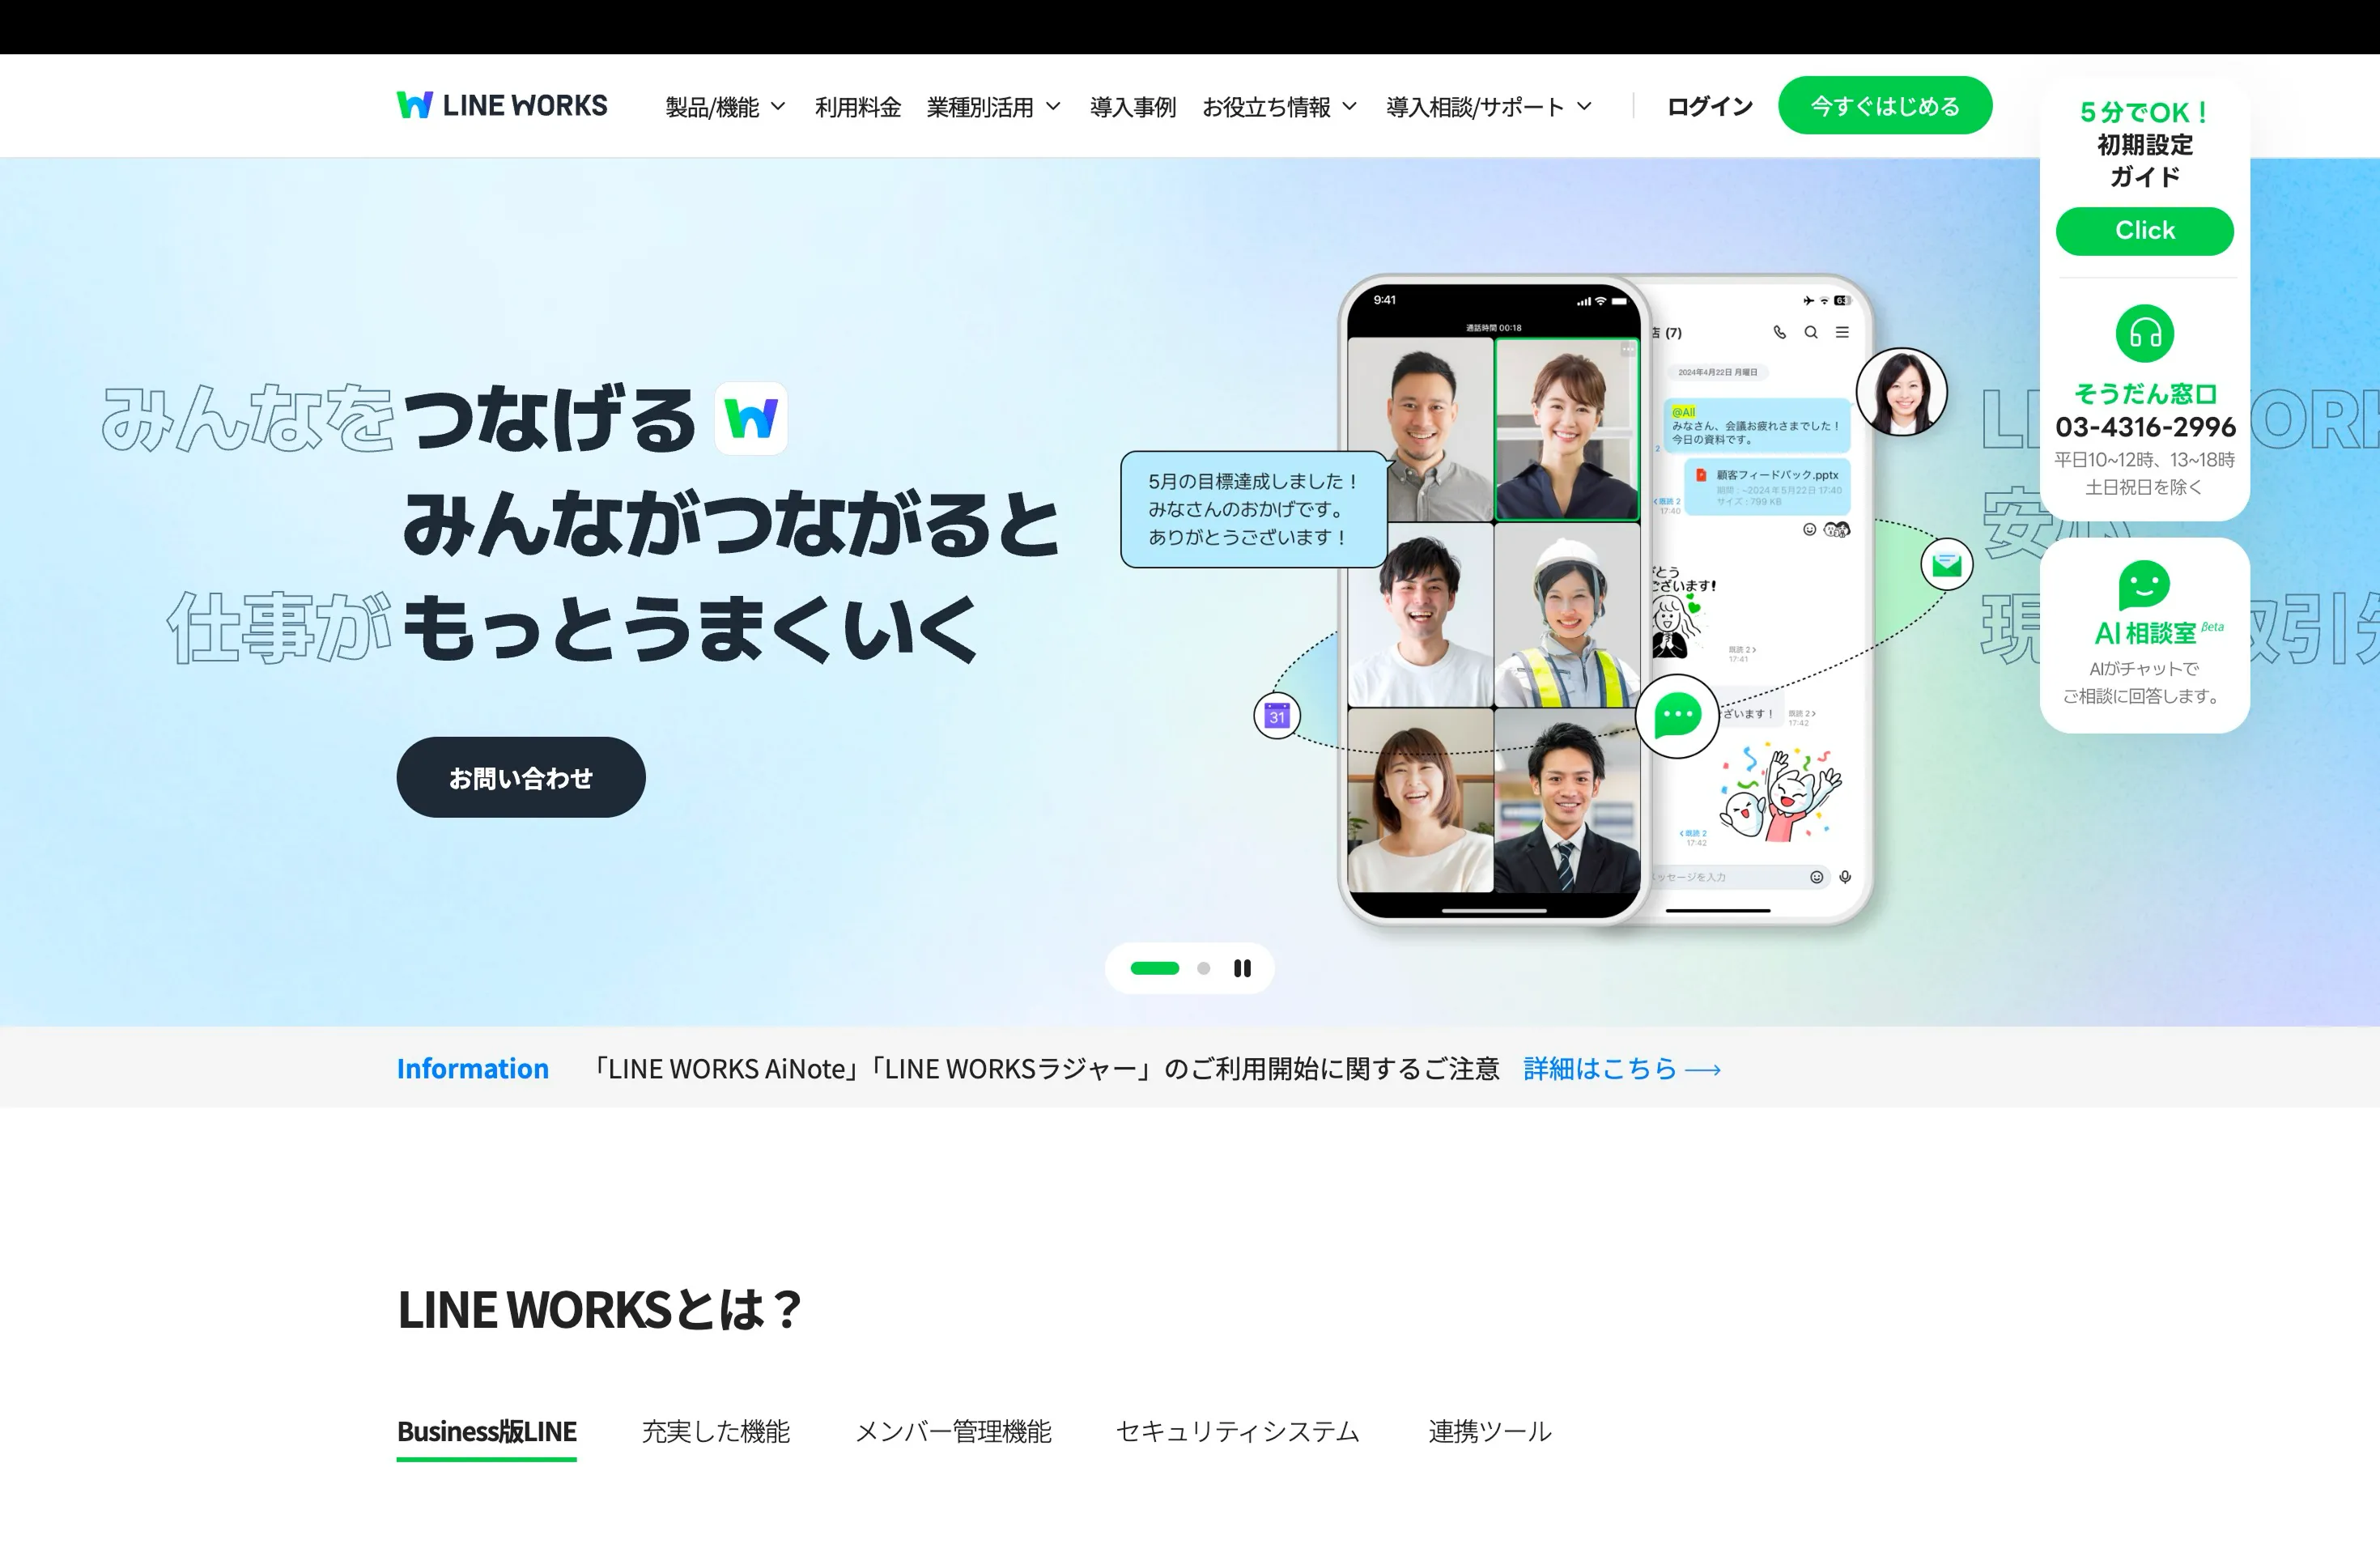This screenshot has width=2380, height=1548.
Task: Select the first green carousel indicator
Action: click(1154, 968)
